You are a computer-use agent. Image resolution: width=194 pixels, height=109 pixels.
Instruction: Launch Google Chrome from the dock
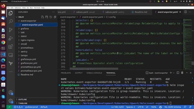[3, 42]
